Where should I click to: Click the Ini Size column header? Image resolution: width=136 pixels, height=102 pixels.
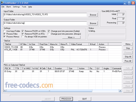click(33, 44)
